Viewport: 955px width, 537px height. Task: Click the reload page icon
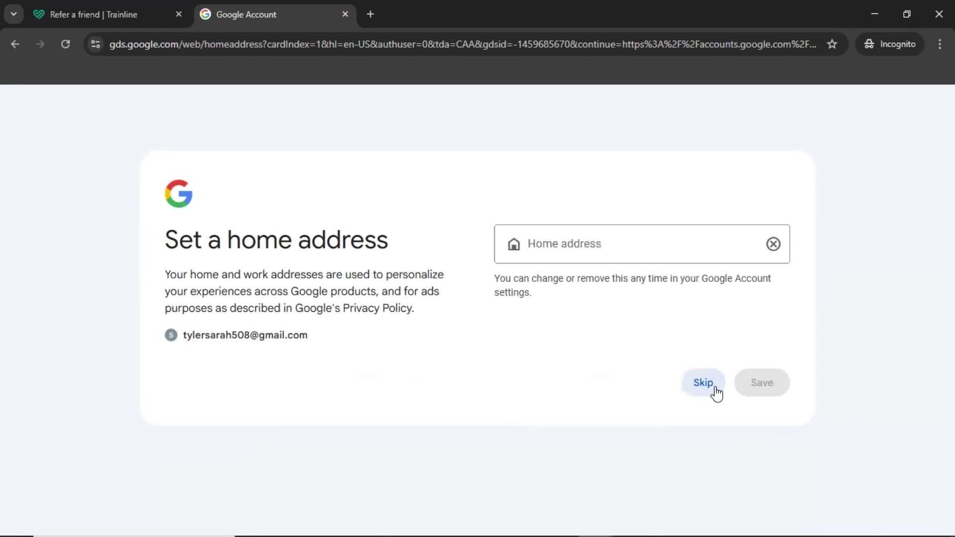coord(65,44)
